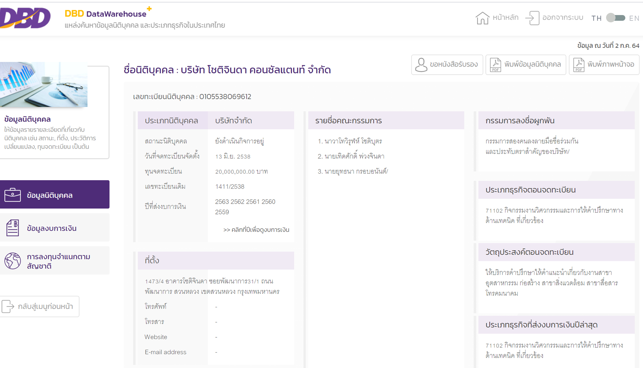Image resolution: width=643 pixels, height=368 pixels.
Task: Click financial year 2559 link
Action: 222,212
